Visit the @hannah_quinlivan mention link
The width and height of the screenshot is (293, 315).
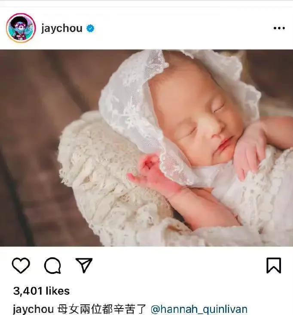[x=199, y=309]
